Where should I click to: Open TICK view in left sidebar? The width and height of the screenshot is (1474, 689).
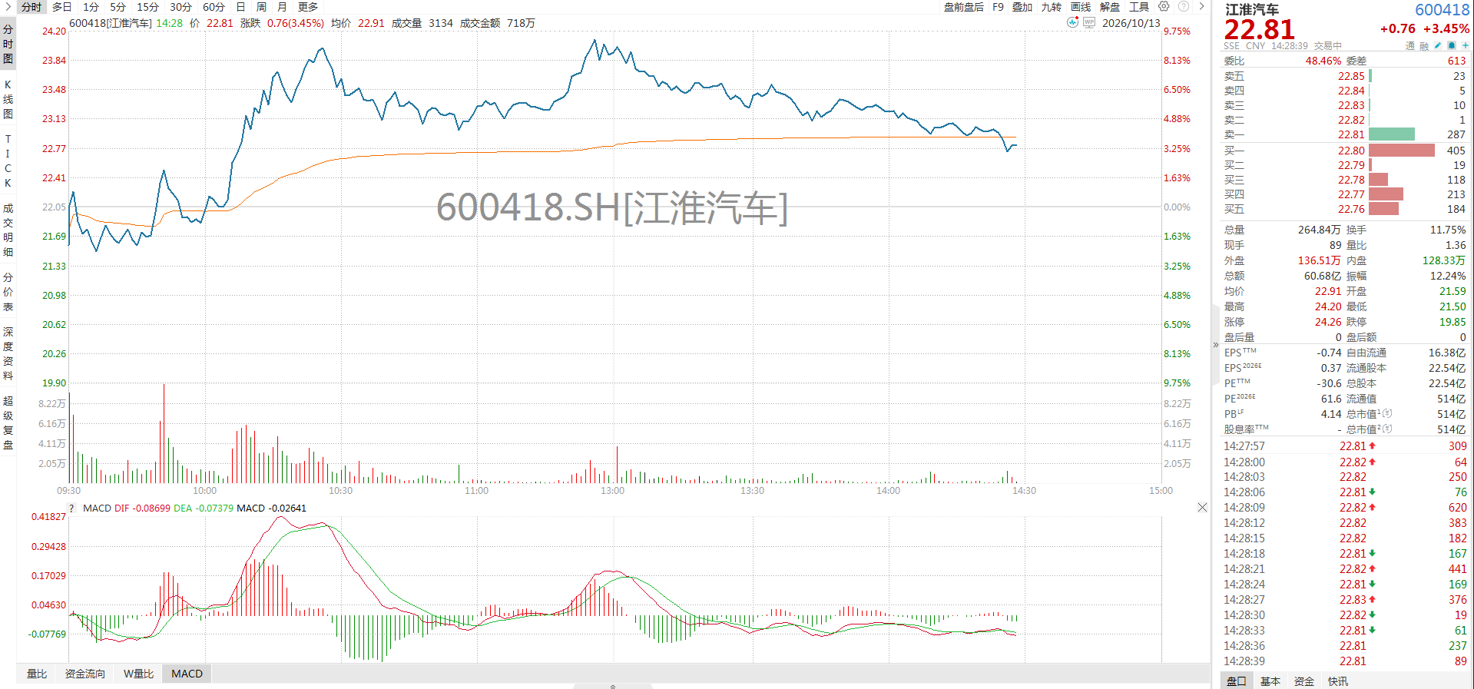(x=8, y=161)
